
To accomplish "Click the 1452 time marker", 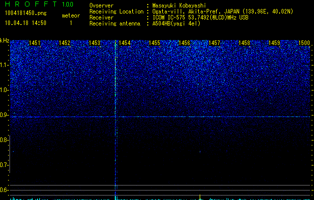I will 64,43.
